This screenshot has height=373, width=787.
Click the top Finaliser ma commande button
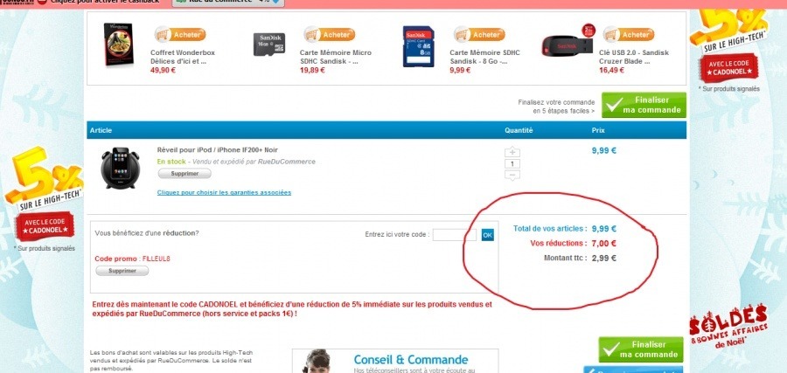click(644, 105)
